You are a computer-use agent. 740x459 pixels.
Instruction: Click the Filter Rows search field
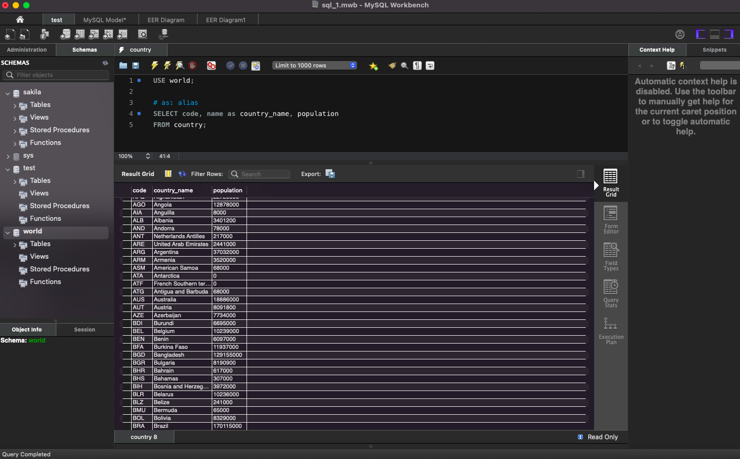(x=259, y=174)
